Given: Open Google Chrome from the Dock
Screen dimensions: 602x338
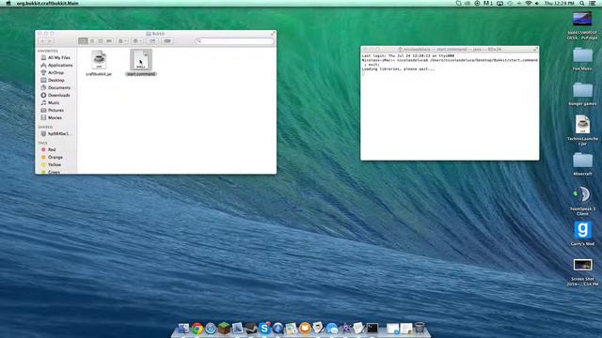Looking at the screenshot, I should [198, 329].
